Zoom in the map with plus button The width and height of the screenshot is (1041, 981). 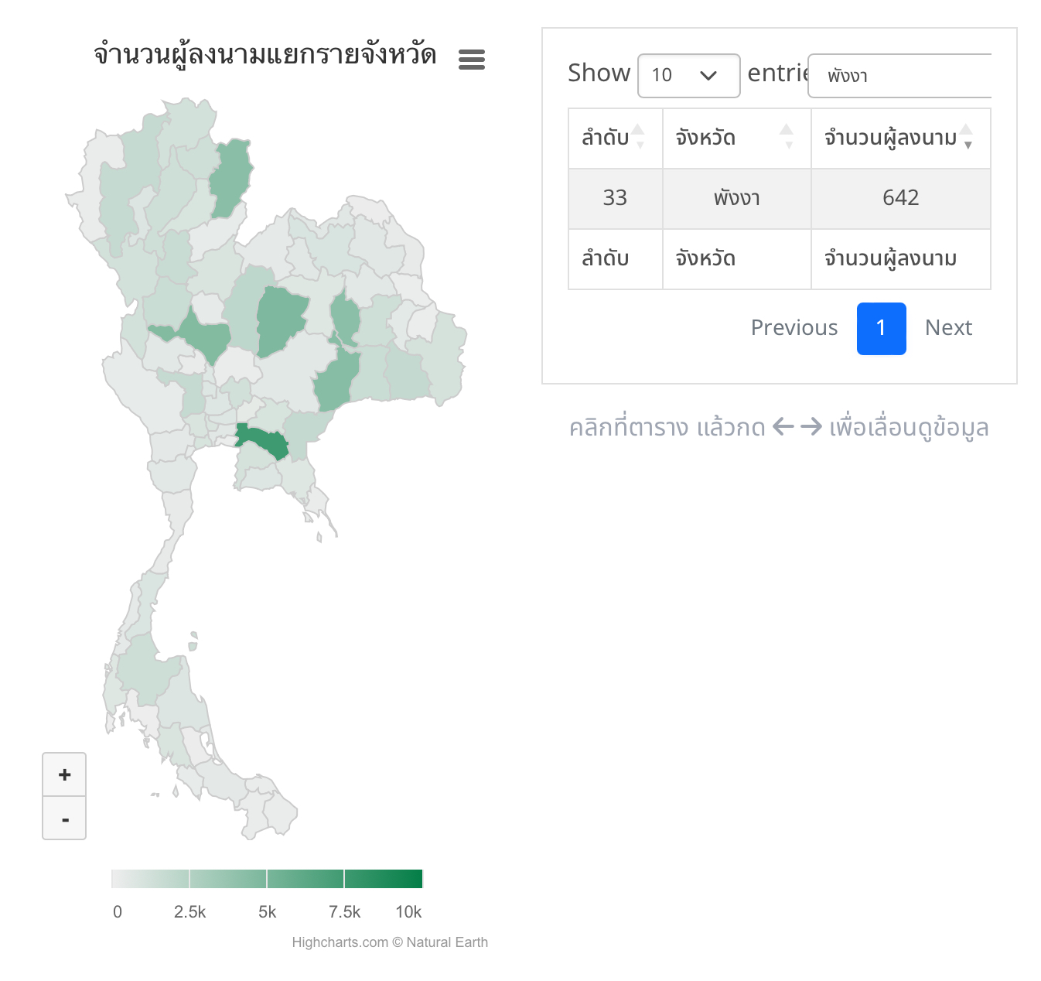[64, 774]
